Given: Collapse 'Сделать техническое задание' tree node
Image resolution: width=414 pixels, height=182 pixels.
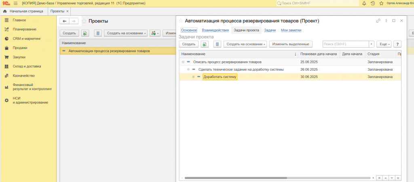Looking at the screenshot, I should (188, 69).
